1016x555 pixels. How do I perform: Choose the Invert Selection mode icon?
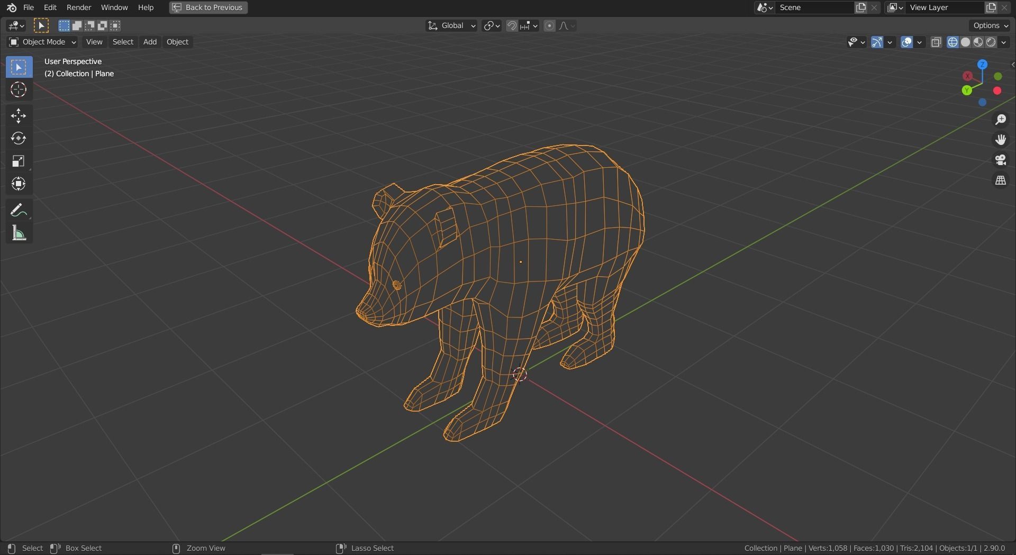tap(102, 25)
